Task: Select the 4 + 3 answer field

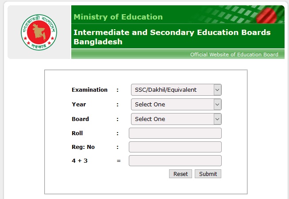Action: 175,161
